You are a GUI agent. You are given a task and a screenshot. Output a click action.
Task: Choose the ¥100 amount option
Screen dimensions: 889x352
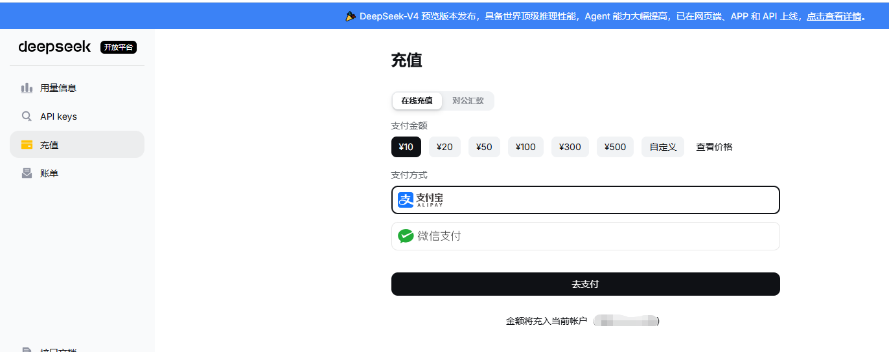coord(525,147)
